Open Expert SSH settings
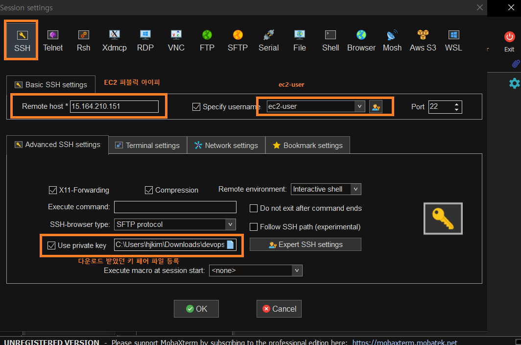The image size is (521, 345). (x=306, y=245)
